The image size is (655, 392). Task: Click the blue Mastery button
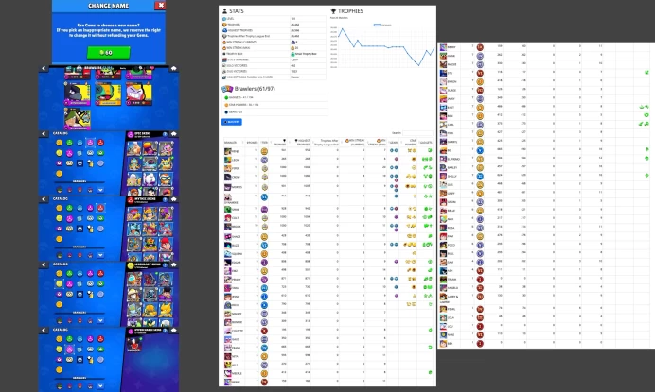tap(232, 122)
